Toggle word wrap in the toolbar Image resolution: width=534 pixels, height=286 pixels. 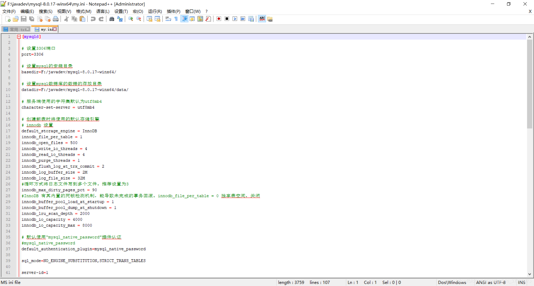168,19
